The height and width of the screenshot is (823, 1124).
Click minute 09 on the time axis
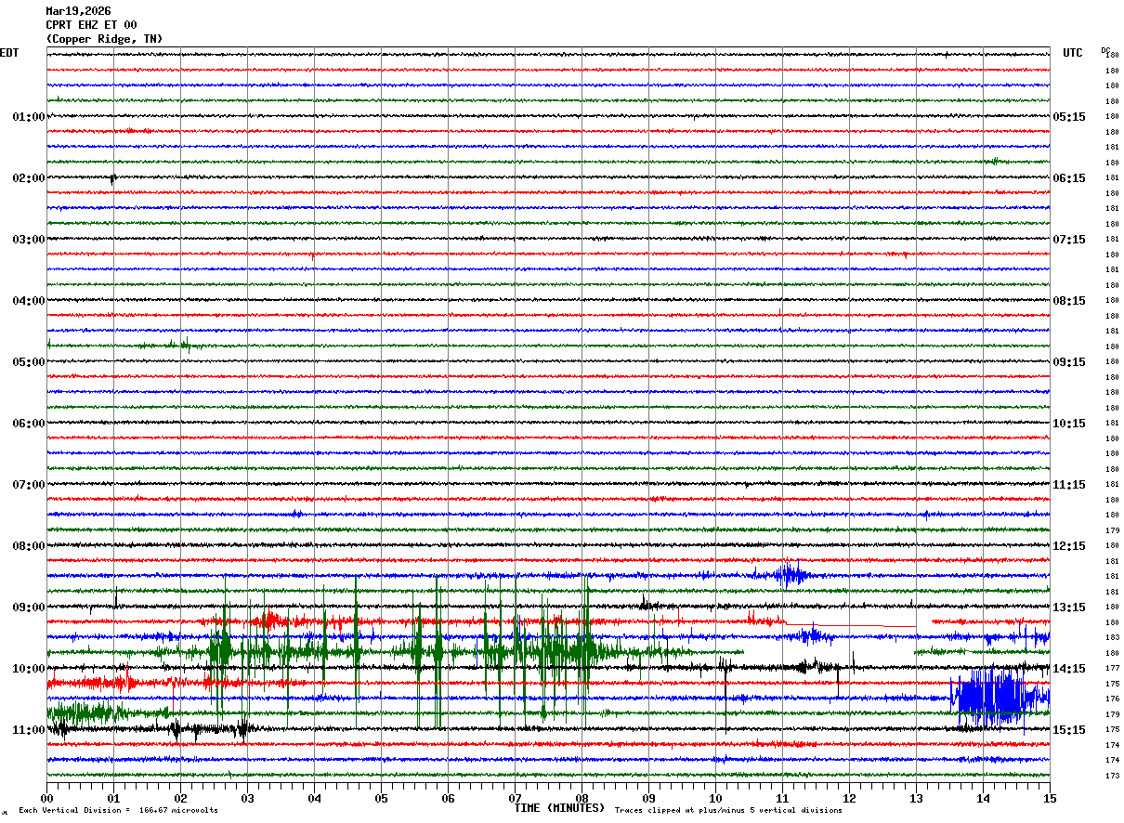[x=648, y=798]
